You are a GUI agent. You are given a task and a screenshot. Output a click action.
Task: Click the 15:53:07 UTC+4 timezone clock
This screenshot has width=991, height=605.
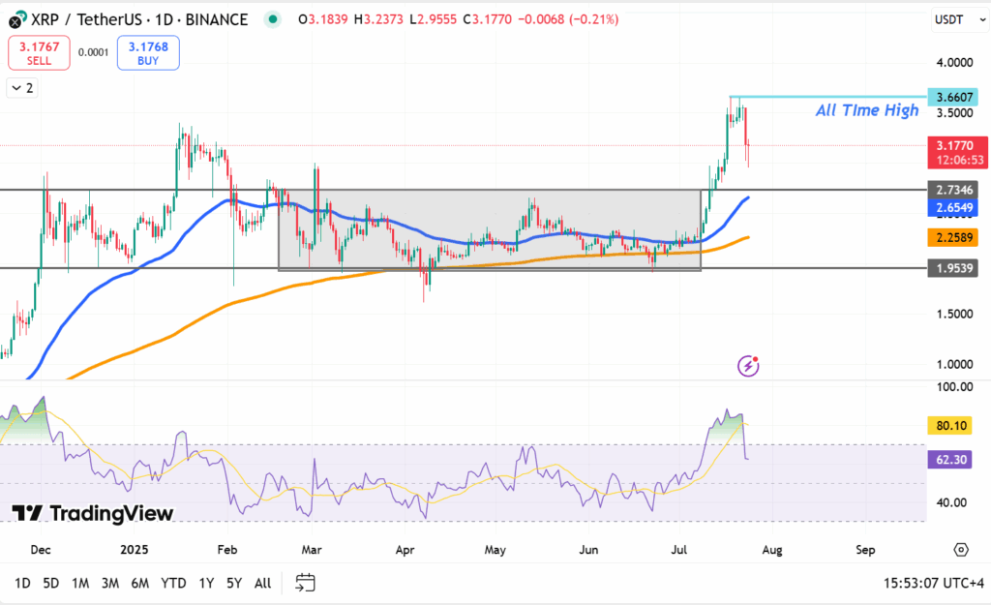pos(934,583)
